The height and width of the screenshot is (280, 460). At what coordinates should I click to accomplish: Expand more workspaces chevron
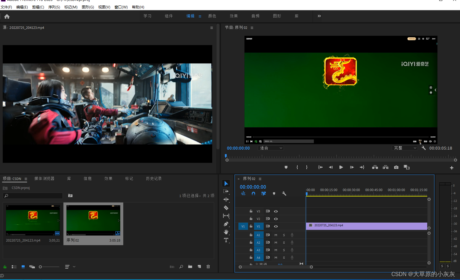[319, 16]
